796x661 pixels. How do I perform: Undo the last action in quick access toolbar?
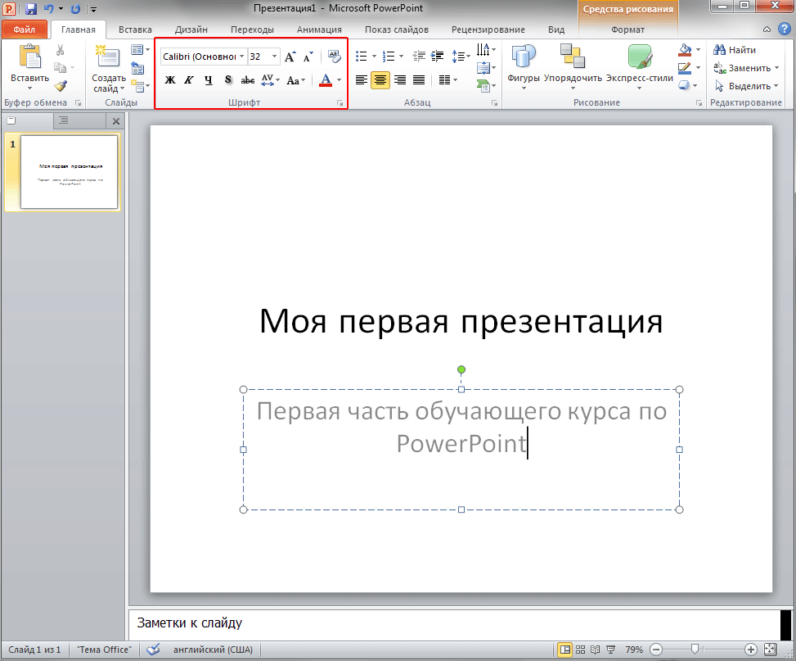click(x=48, y=9)
